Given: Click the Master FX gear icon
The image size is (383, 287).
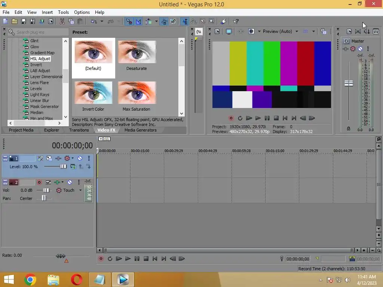Looking at the screenshot, I should (x=353, y=49).
